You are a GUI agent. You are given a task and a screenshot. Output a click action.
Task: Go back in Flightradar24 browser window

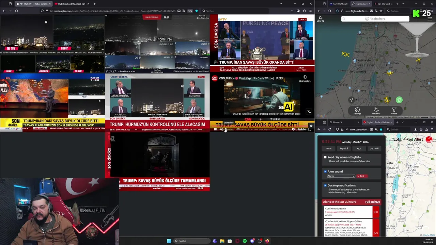(319, 11)
